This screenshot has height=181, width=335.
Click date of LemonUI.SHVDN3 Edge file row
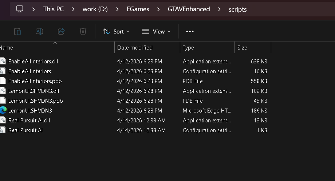point(139,110)
